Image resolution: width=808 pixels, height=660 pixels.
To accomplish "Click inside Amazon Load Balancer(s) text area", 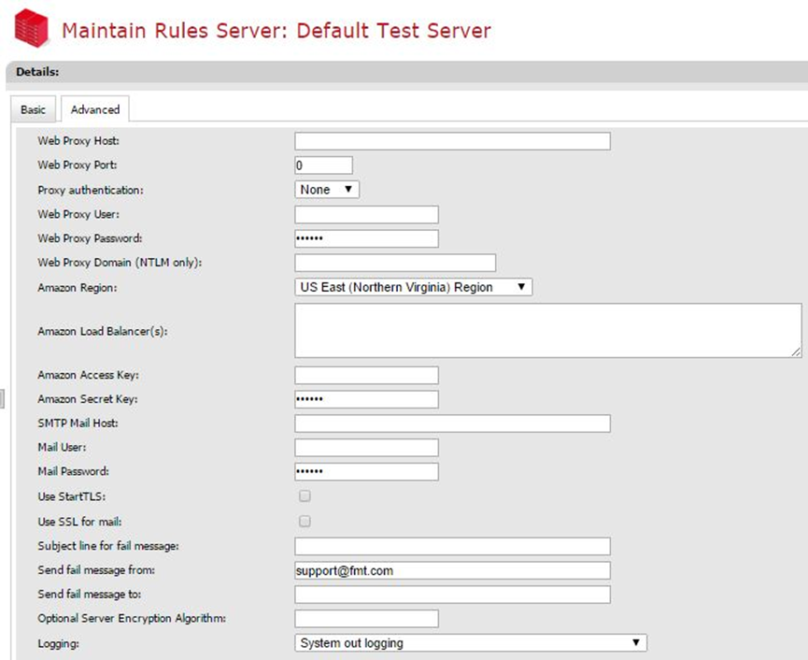I will pos(547,330).
